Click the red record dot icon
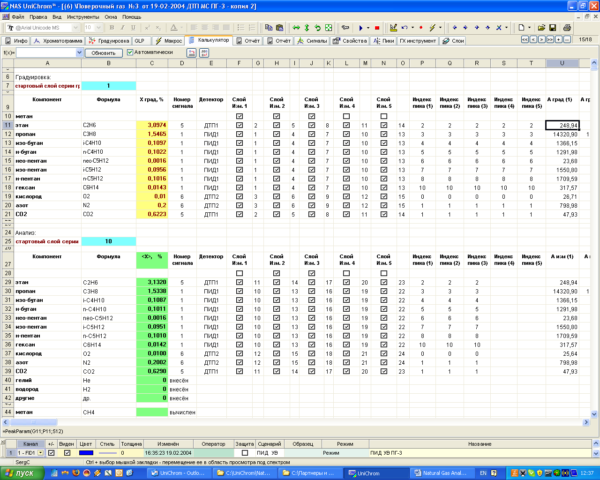This screenshot has height=480, width=600. (421, 28)
